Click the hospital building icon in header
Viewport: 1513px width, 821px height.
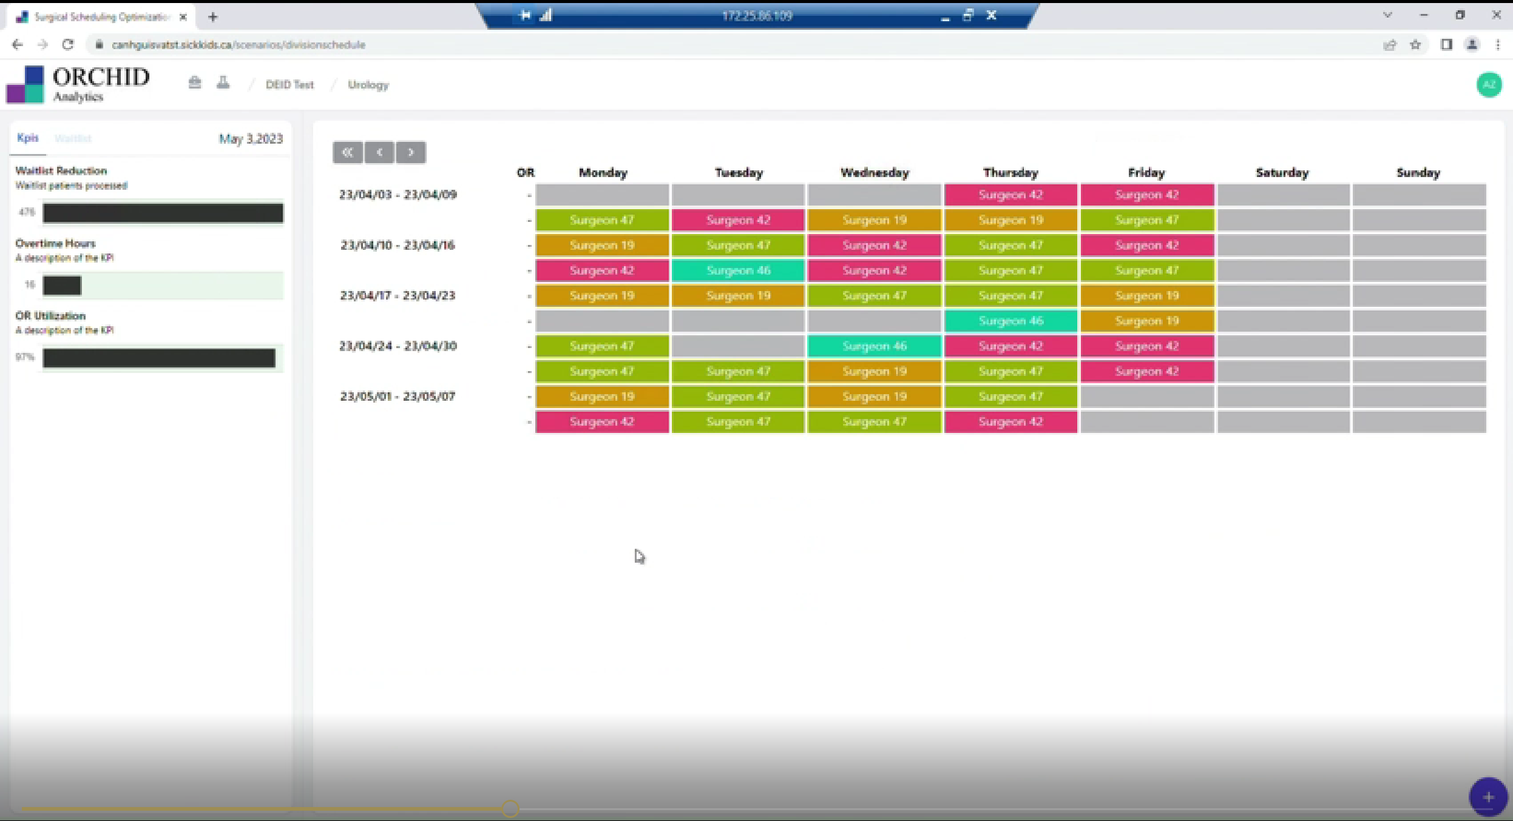[x=194, y=83]
